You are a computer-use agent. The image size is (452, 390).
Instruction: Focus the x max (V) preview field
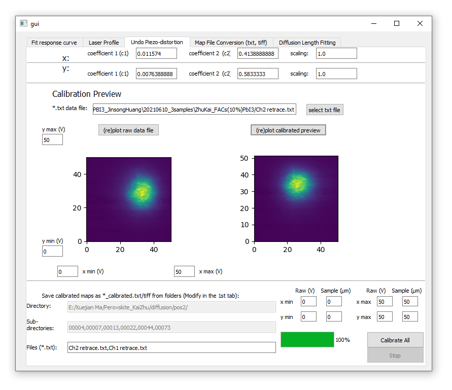coord(185,271)
